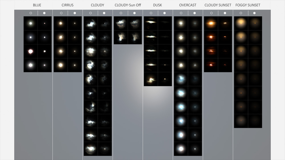
Task: Select the top hazy sun thumbnail in FOGGY SUNSET
Action: tap(241, 23)
